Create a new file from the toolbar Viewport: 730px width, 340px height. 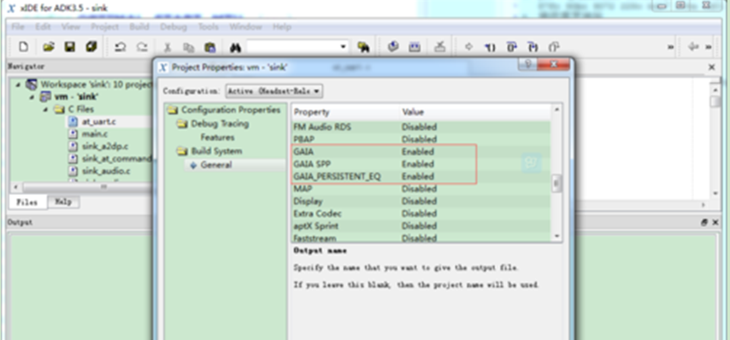(23, 47)
